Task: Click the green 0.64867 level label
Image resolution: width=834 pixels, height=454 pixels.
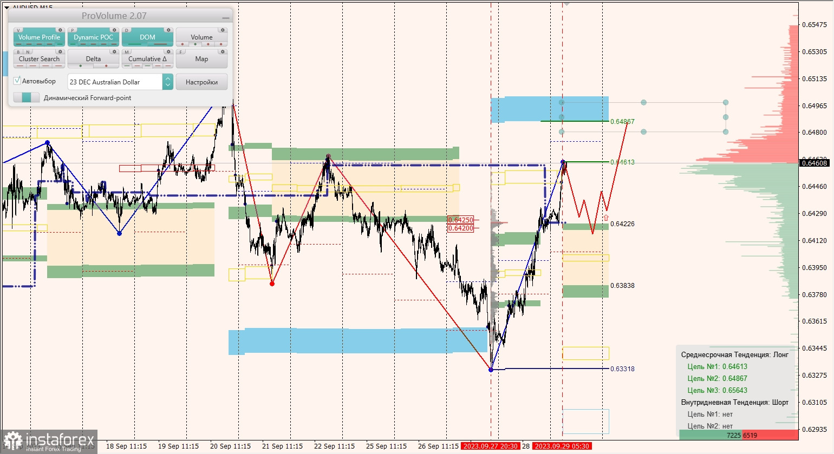Action: click(x=622, y=122)
